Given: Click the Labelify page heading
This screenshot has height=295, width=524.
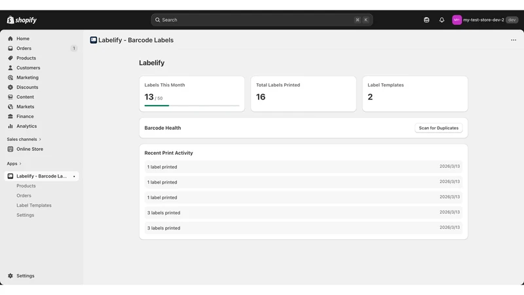Looking at the screenshot, I should click(x=152, y=63).
